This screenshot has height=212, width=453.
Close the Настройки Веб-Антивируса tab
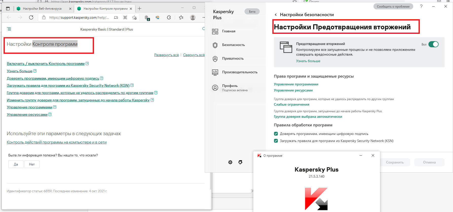pos(70,9)
